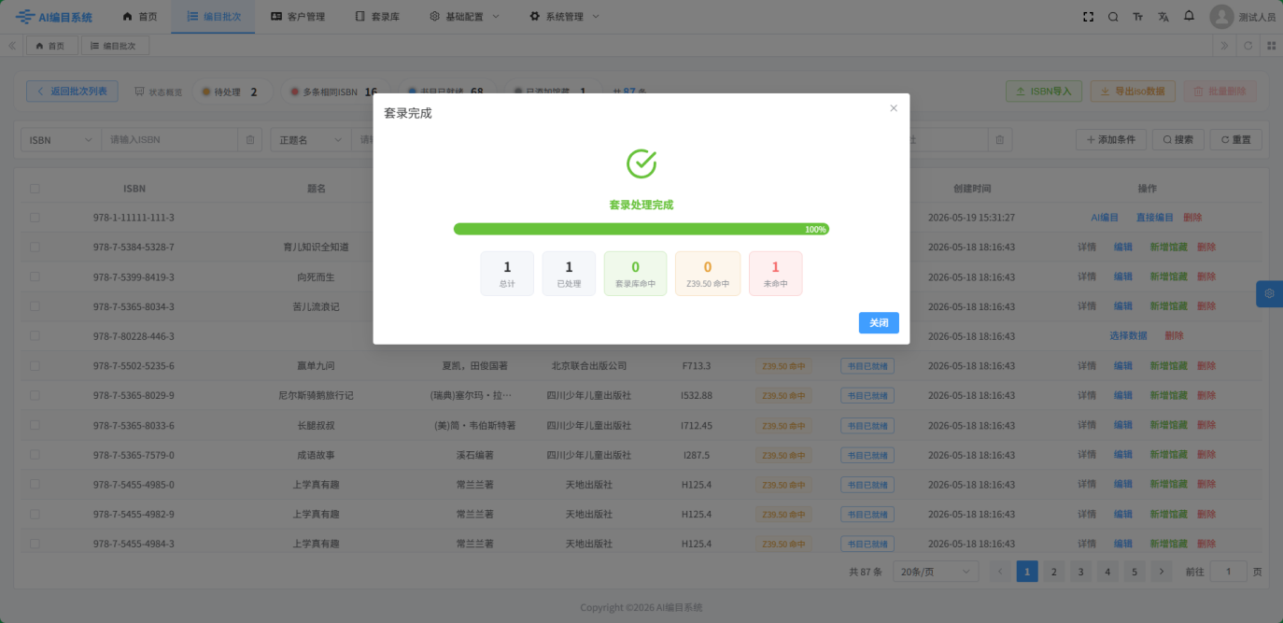Open the 20条/页 page size dropdown

click(936, 572)
